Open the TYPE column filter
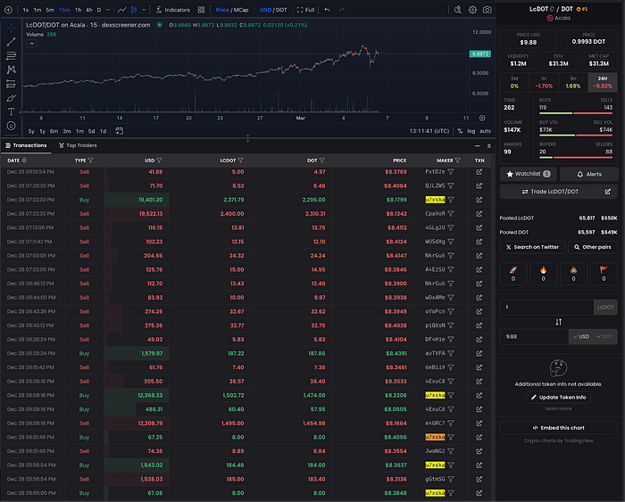The width and height of the screenshot is (625, 502). [91, 160]
